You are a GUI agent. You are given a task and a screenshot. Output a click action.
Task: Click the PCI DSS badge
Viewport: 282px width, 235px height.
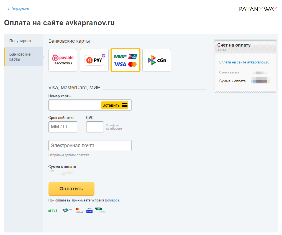coord(67,210)
